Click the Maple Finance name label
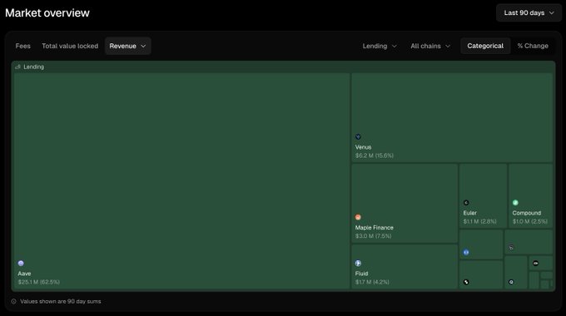Image resolution: width=566 pixels, height=316 pixels. 375,228
